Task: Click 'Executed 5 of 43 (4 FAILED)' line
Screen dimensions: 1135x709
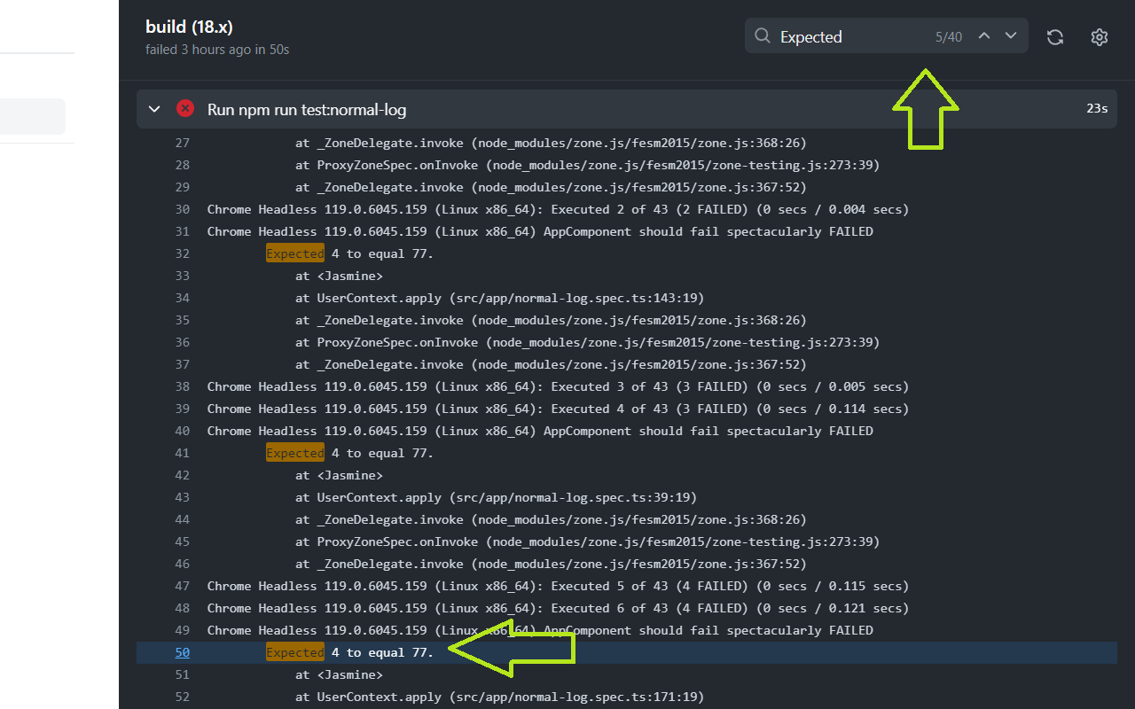Action: [559, 586]
